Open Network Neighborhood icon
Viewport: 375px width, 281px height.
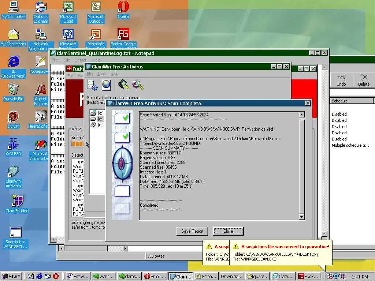41,40
